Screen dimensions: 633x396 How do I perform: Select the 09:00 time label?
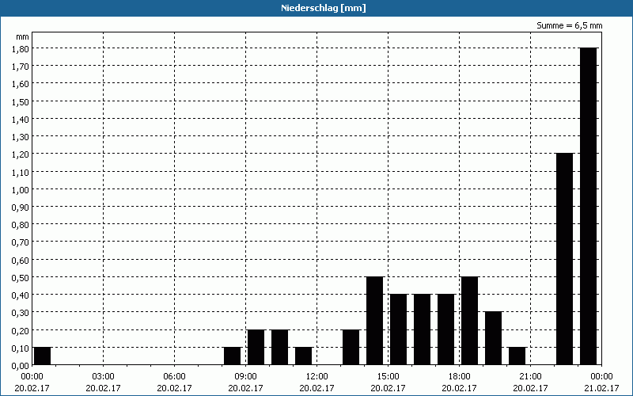coord(246,376)
